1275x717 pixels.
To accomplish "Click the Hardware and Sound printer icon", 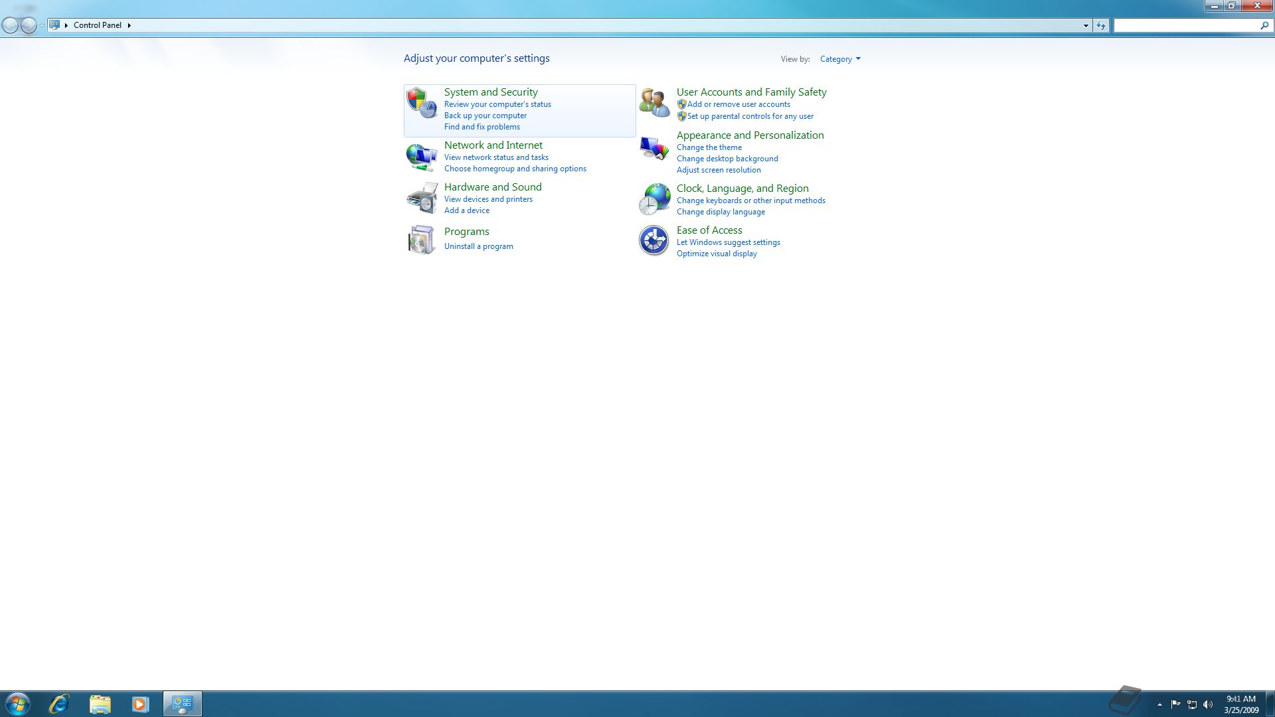I will [x=422, y=199].
